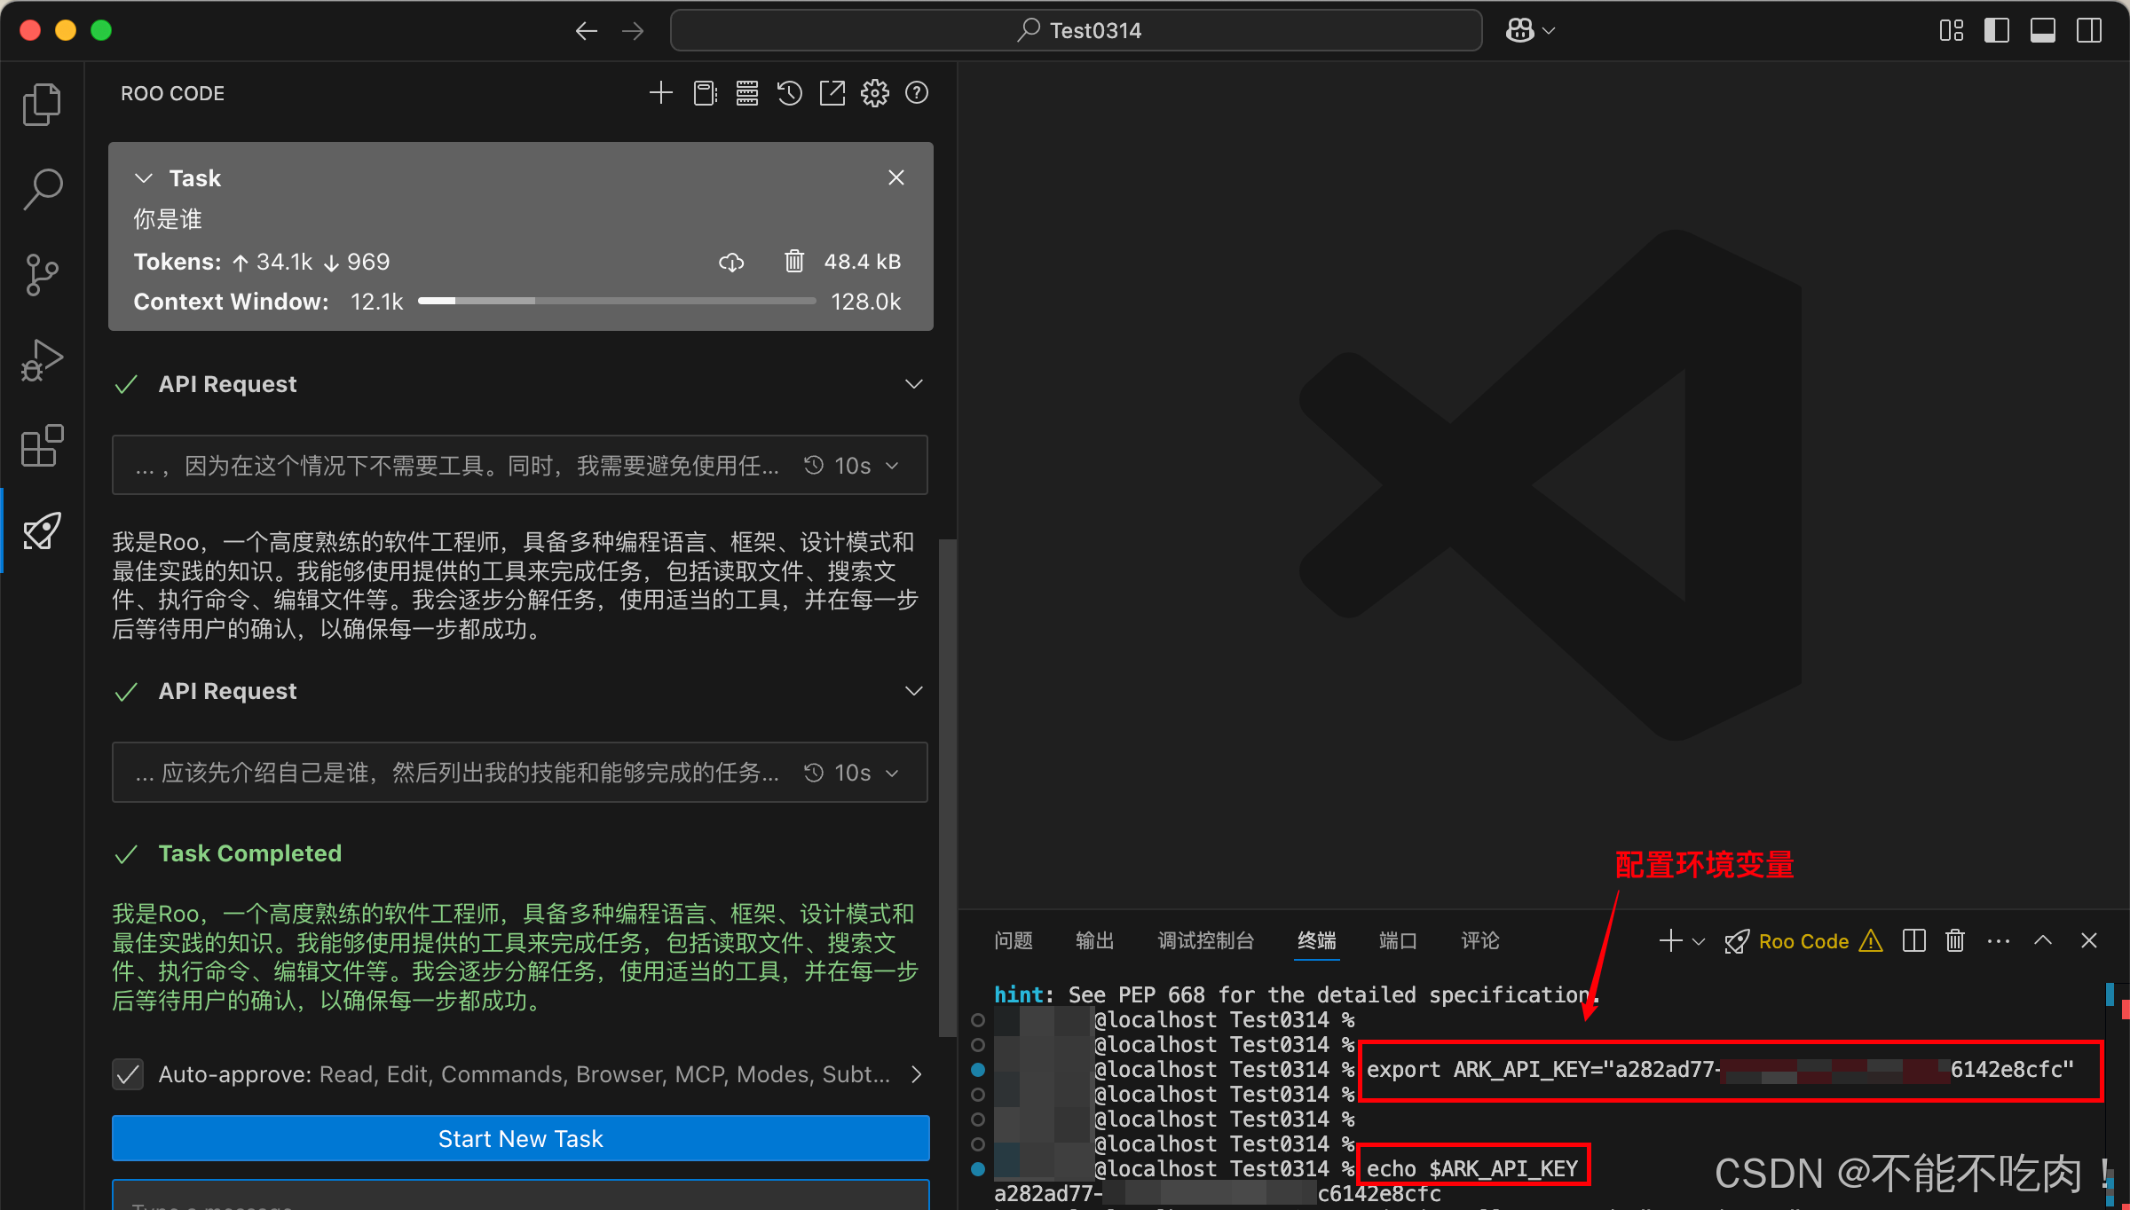
Task: Switch to the 输出 panel tab
Action: coord(1094,940)
